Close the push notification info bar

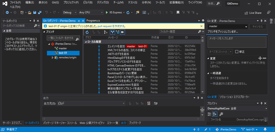(x=201, y=26)
